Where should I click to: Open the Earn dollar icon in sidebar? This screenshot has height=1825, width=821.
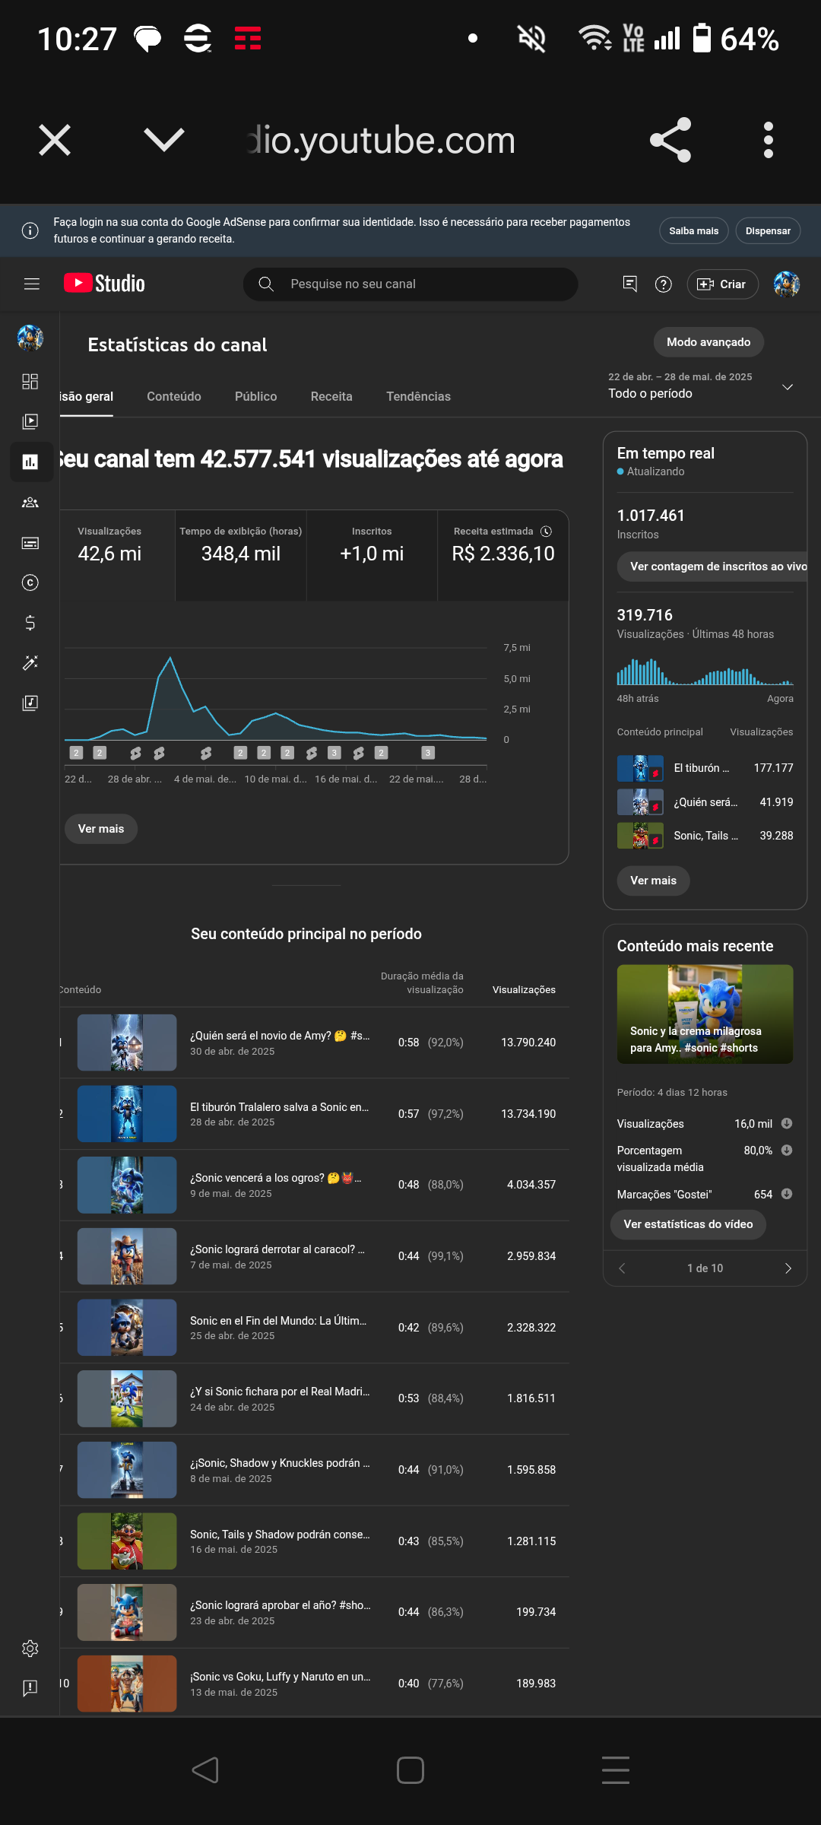pos(30,623)
